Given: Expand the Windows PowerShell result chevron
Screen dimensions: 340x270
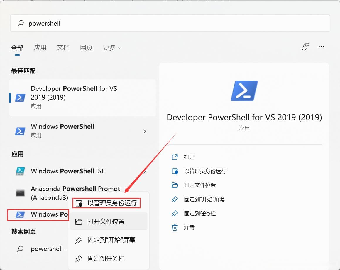Looking at the screenshot, I should (x=145, y=131).
